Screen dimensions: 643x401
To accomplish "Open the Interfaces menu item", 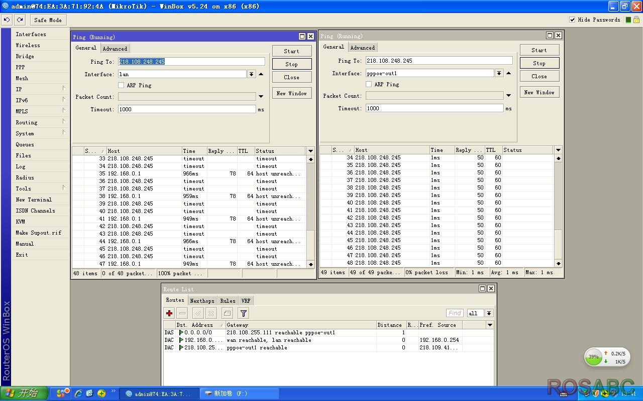I will 41,34.
